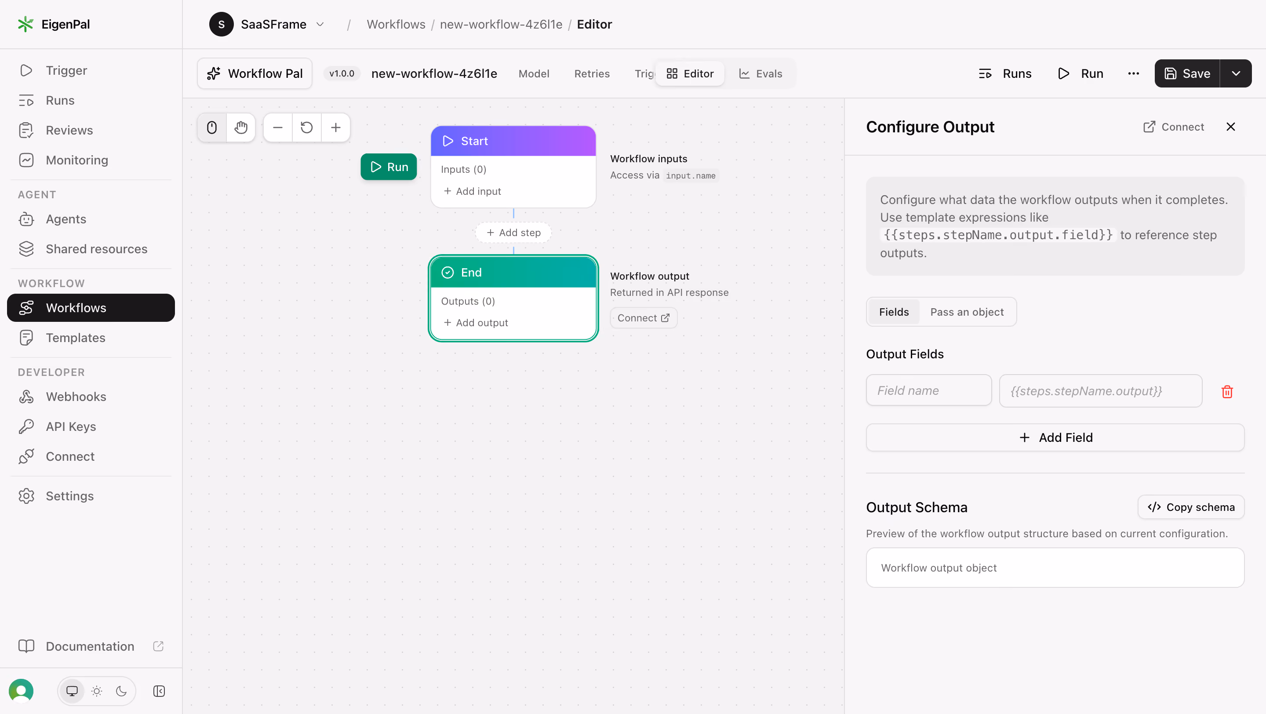Viewport: 1266px width, 714px height.
Task: Select the Start node header
Action: (x=513, y=141)
